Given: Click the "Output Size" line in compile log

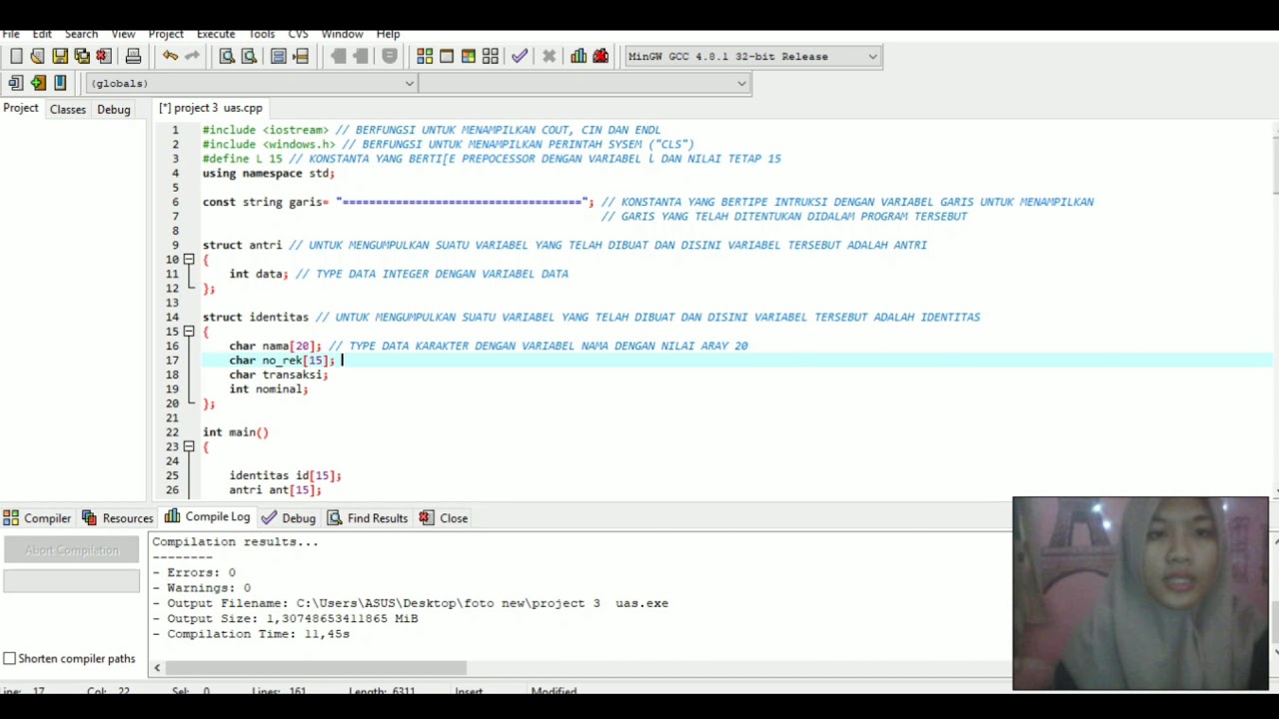Looking at the screenshot, I should pyautogui.click(x=285, y=619).
